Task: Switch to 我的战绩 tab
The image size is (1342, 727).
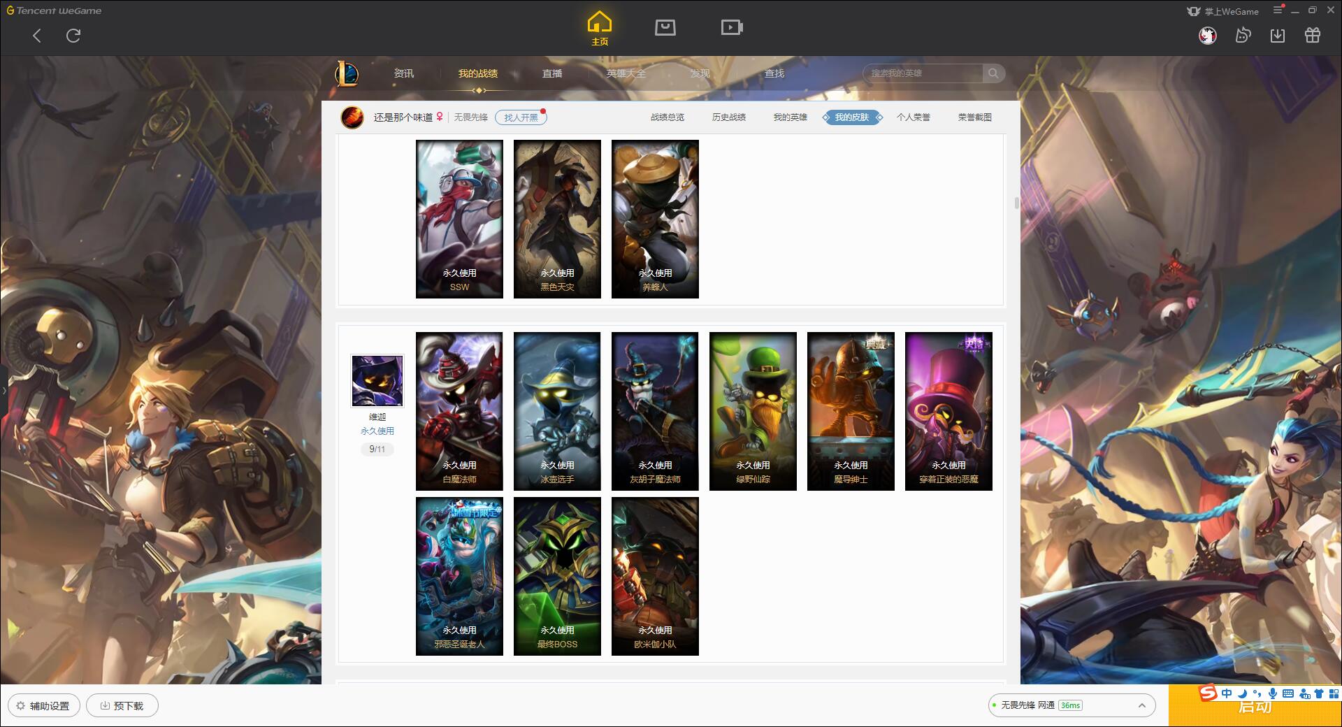Action: 478,73
